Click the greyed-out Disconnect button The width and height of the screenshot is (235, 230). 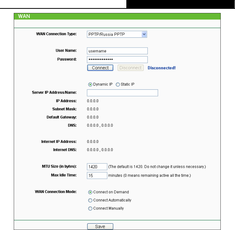click(x=130, y=68)
